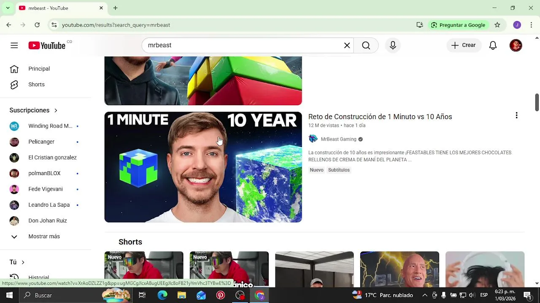Show hidden system tray icons chevron
Image resolution: width=540 pixels, height=303 pixels.
tap(425, 295)
